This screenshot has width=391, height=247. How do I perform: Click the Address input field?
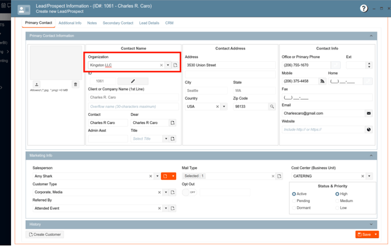(x=230, y=65)
